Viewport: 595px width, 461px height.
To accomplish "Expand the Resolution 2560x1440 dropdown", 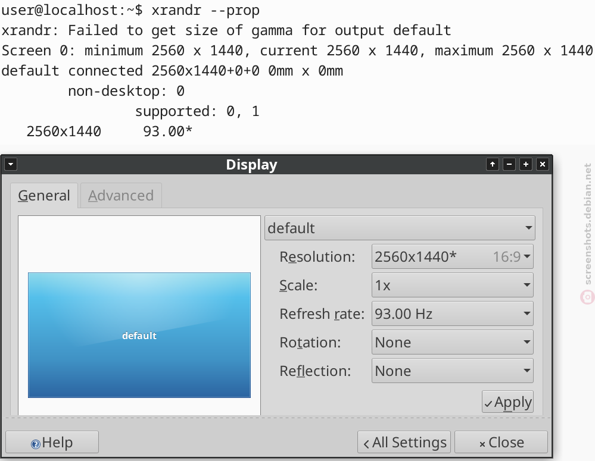I will 452,256.
